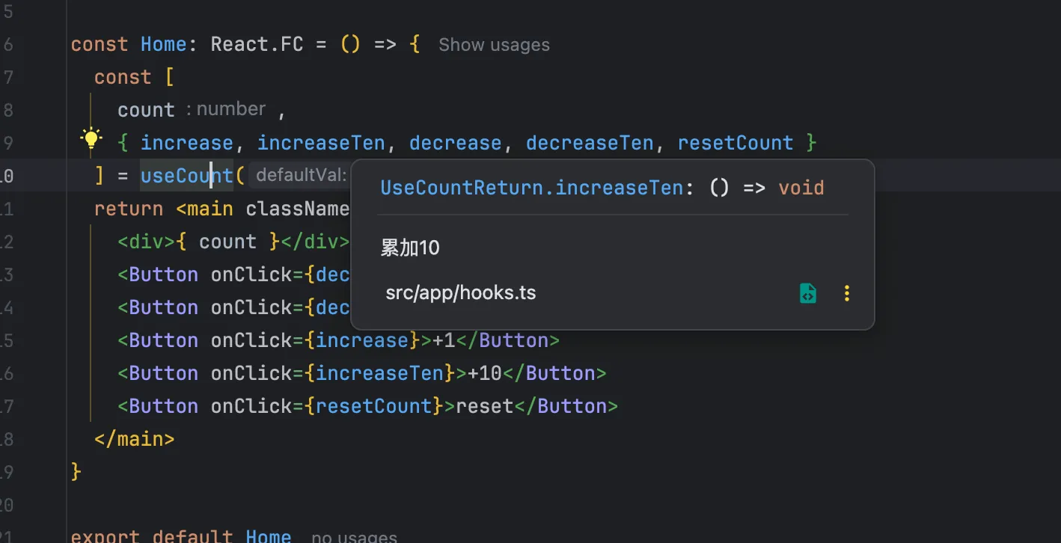Click resetCount in the destructuring braces
Screen dimensions: 1061x543
[x=735, y=143]
